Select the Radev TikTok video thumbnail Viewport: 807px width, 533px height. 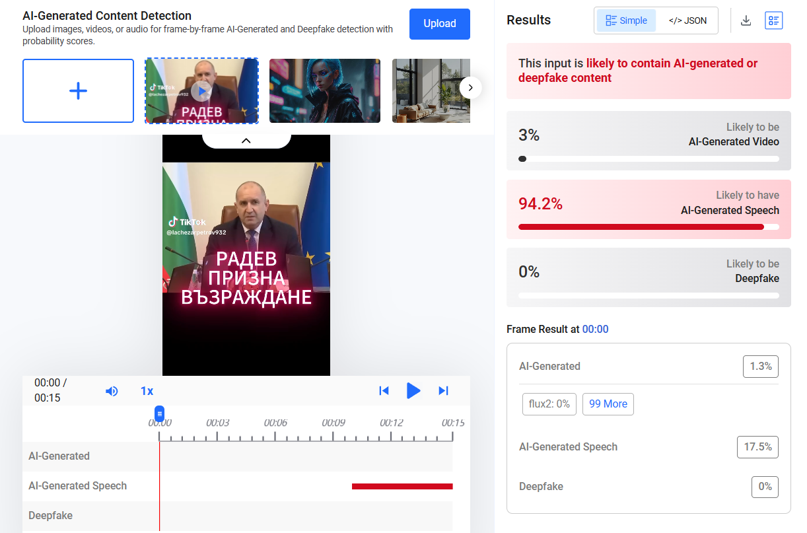point(201,91)
